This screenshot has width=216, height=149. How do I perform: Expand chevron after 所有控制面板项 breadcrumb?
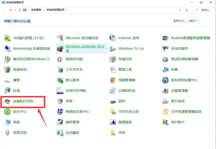point(67,10)
